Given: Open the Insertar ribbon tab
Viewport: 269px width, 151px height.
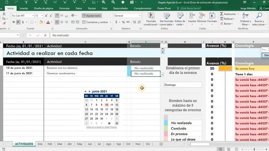Looking at the screenshot, I should (24, 8).
